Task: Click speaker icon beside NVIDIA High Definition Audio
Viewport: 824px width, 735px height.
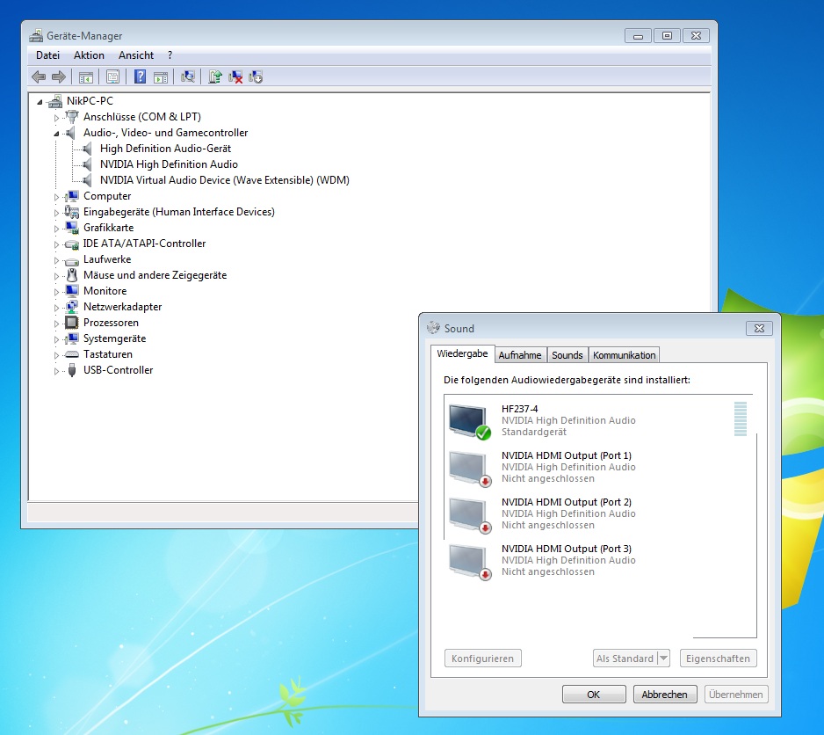Action: pyautogui.click(x=88, y=164)
